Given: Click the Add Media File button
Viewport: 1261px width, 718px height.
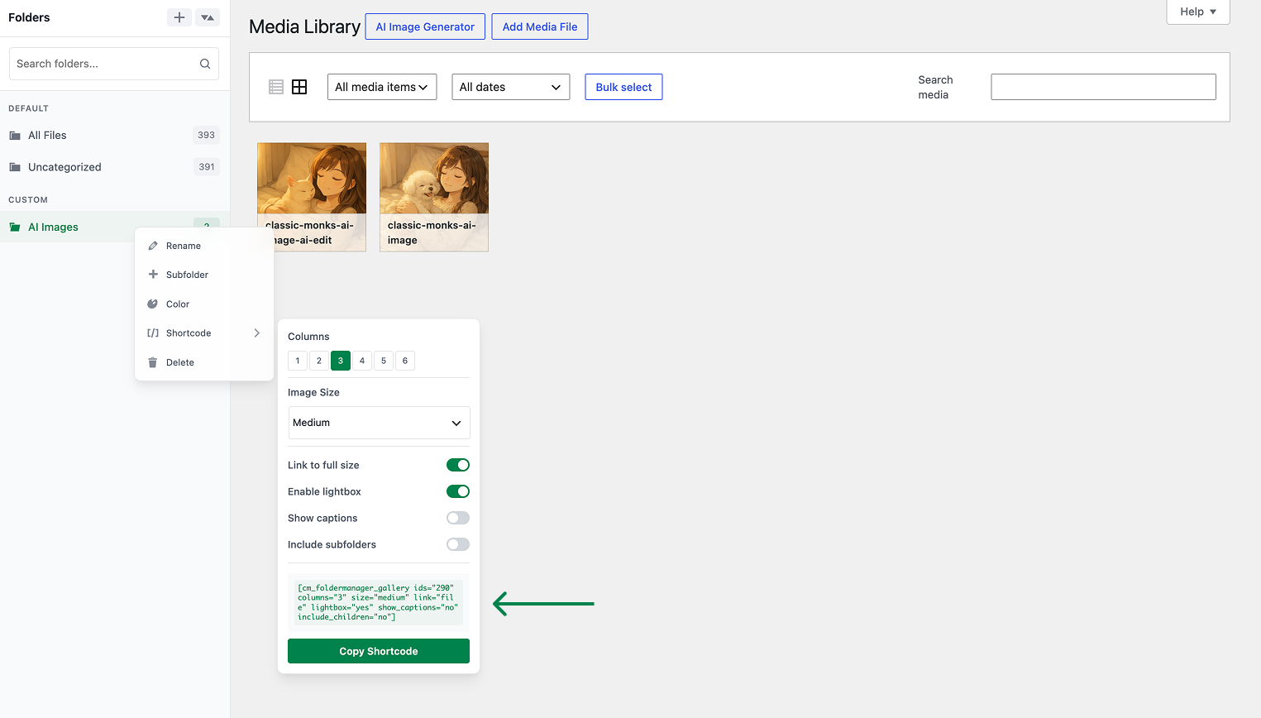Looking at the screenshot, I should pyautogui.click(x=540, y=26).
